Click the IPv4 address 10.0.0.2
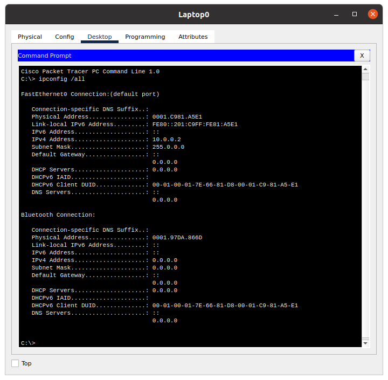Viewport: 388px width, 380px height. pos(167,139)
